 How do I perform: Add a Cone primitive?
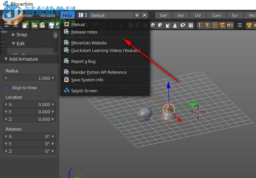click(175, 25)
